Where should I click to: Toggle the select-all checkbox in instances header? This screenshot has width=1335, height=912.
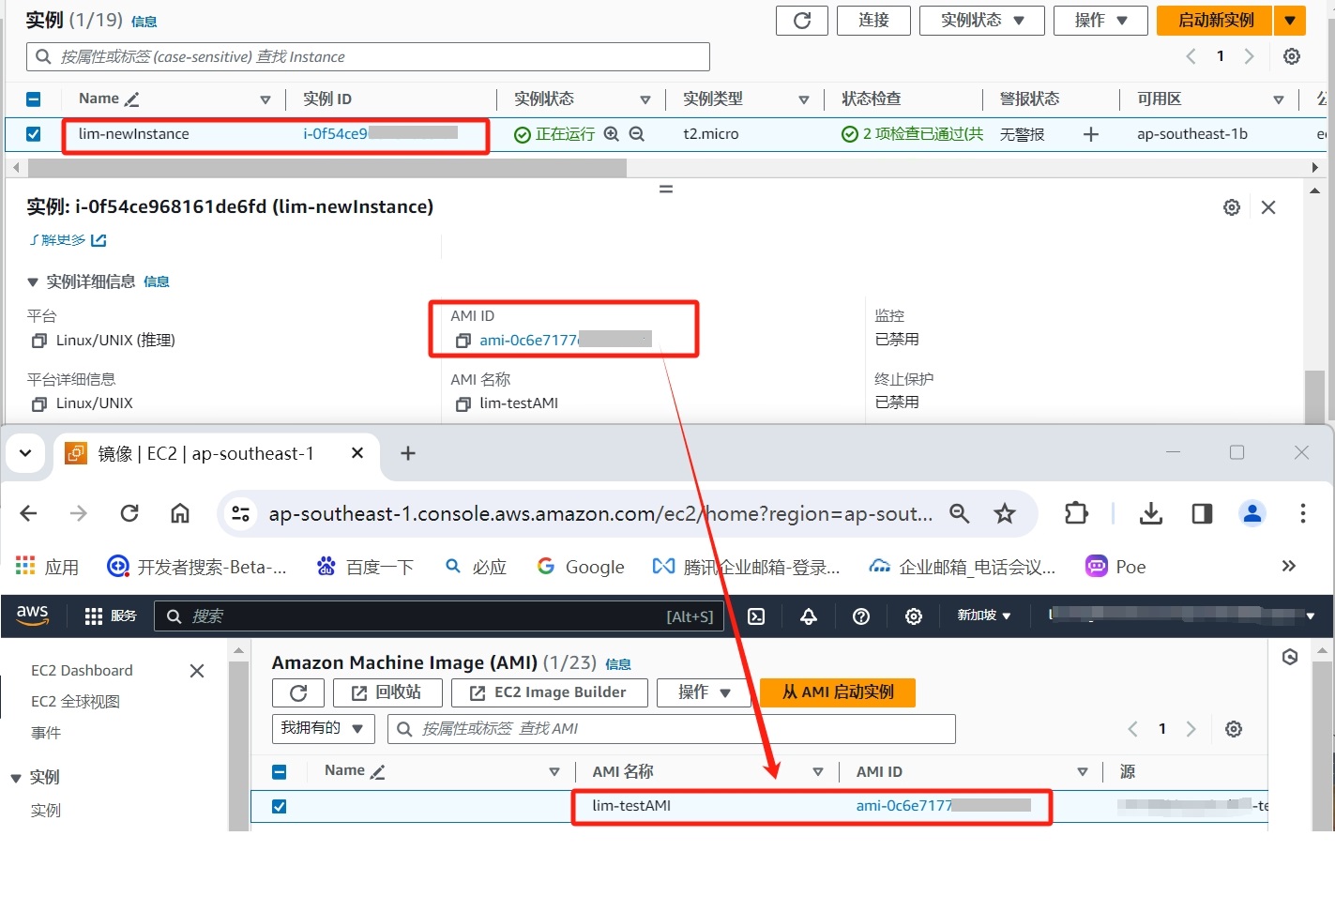tap(34, 98)
